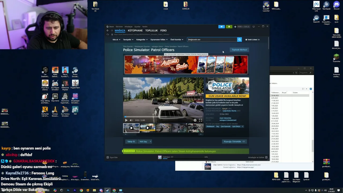Image resolution: width=343 pixels, height=193 pixels.
Task: Reload the Steam store page
Action: 108,34
